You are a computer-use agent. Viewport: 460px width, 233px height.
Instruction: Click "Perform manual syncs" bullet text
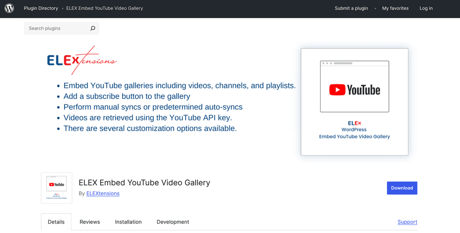pyautogui.click(x=103, y=107)
